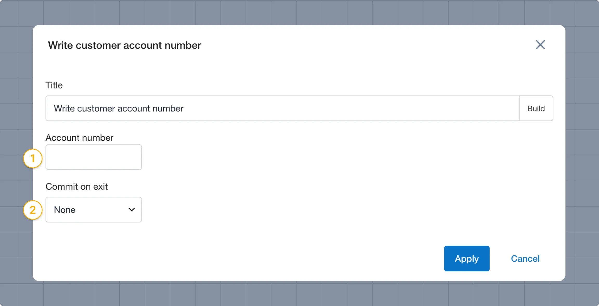This screenshot has height=306, width=599.
Task: Apply the account number settings
Action: point(467,258)
